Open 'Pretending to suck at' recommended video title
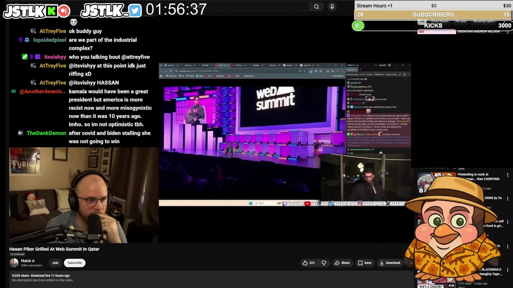 pos(478,176)
